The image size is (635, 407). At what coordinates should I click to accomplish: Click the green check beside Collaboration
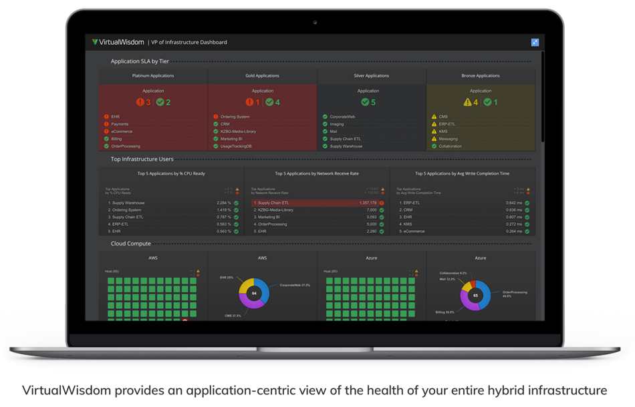[434, 146]
